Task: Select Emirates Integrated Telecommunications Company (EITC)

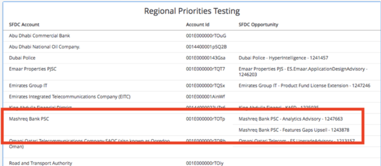Action: 70,97
